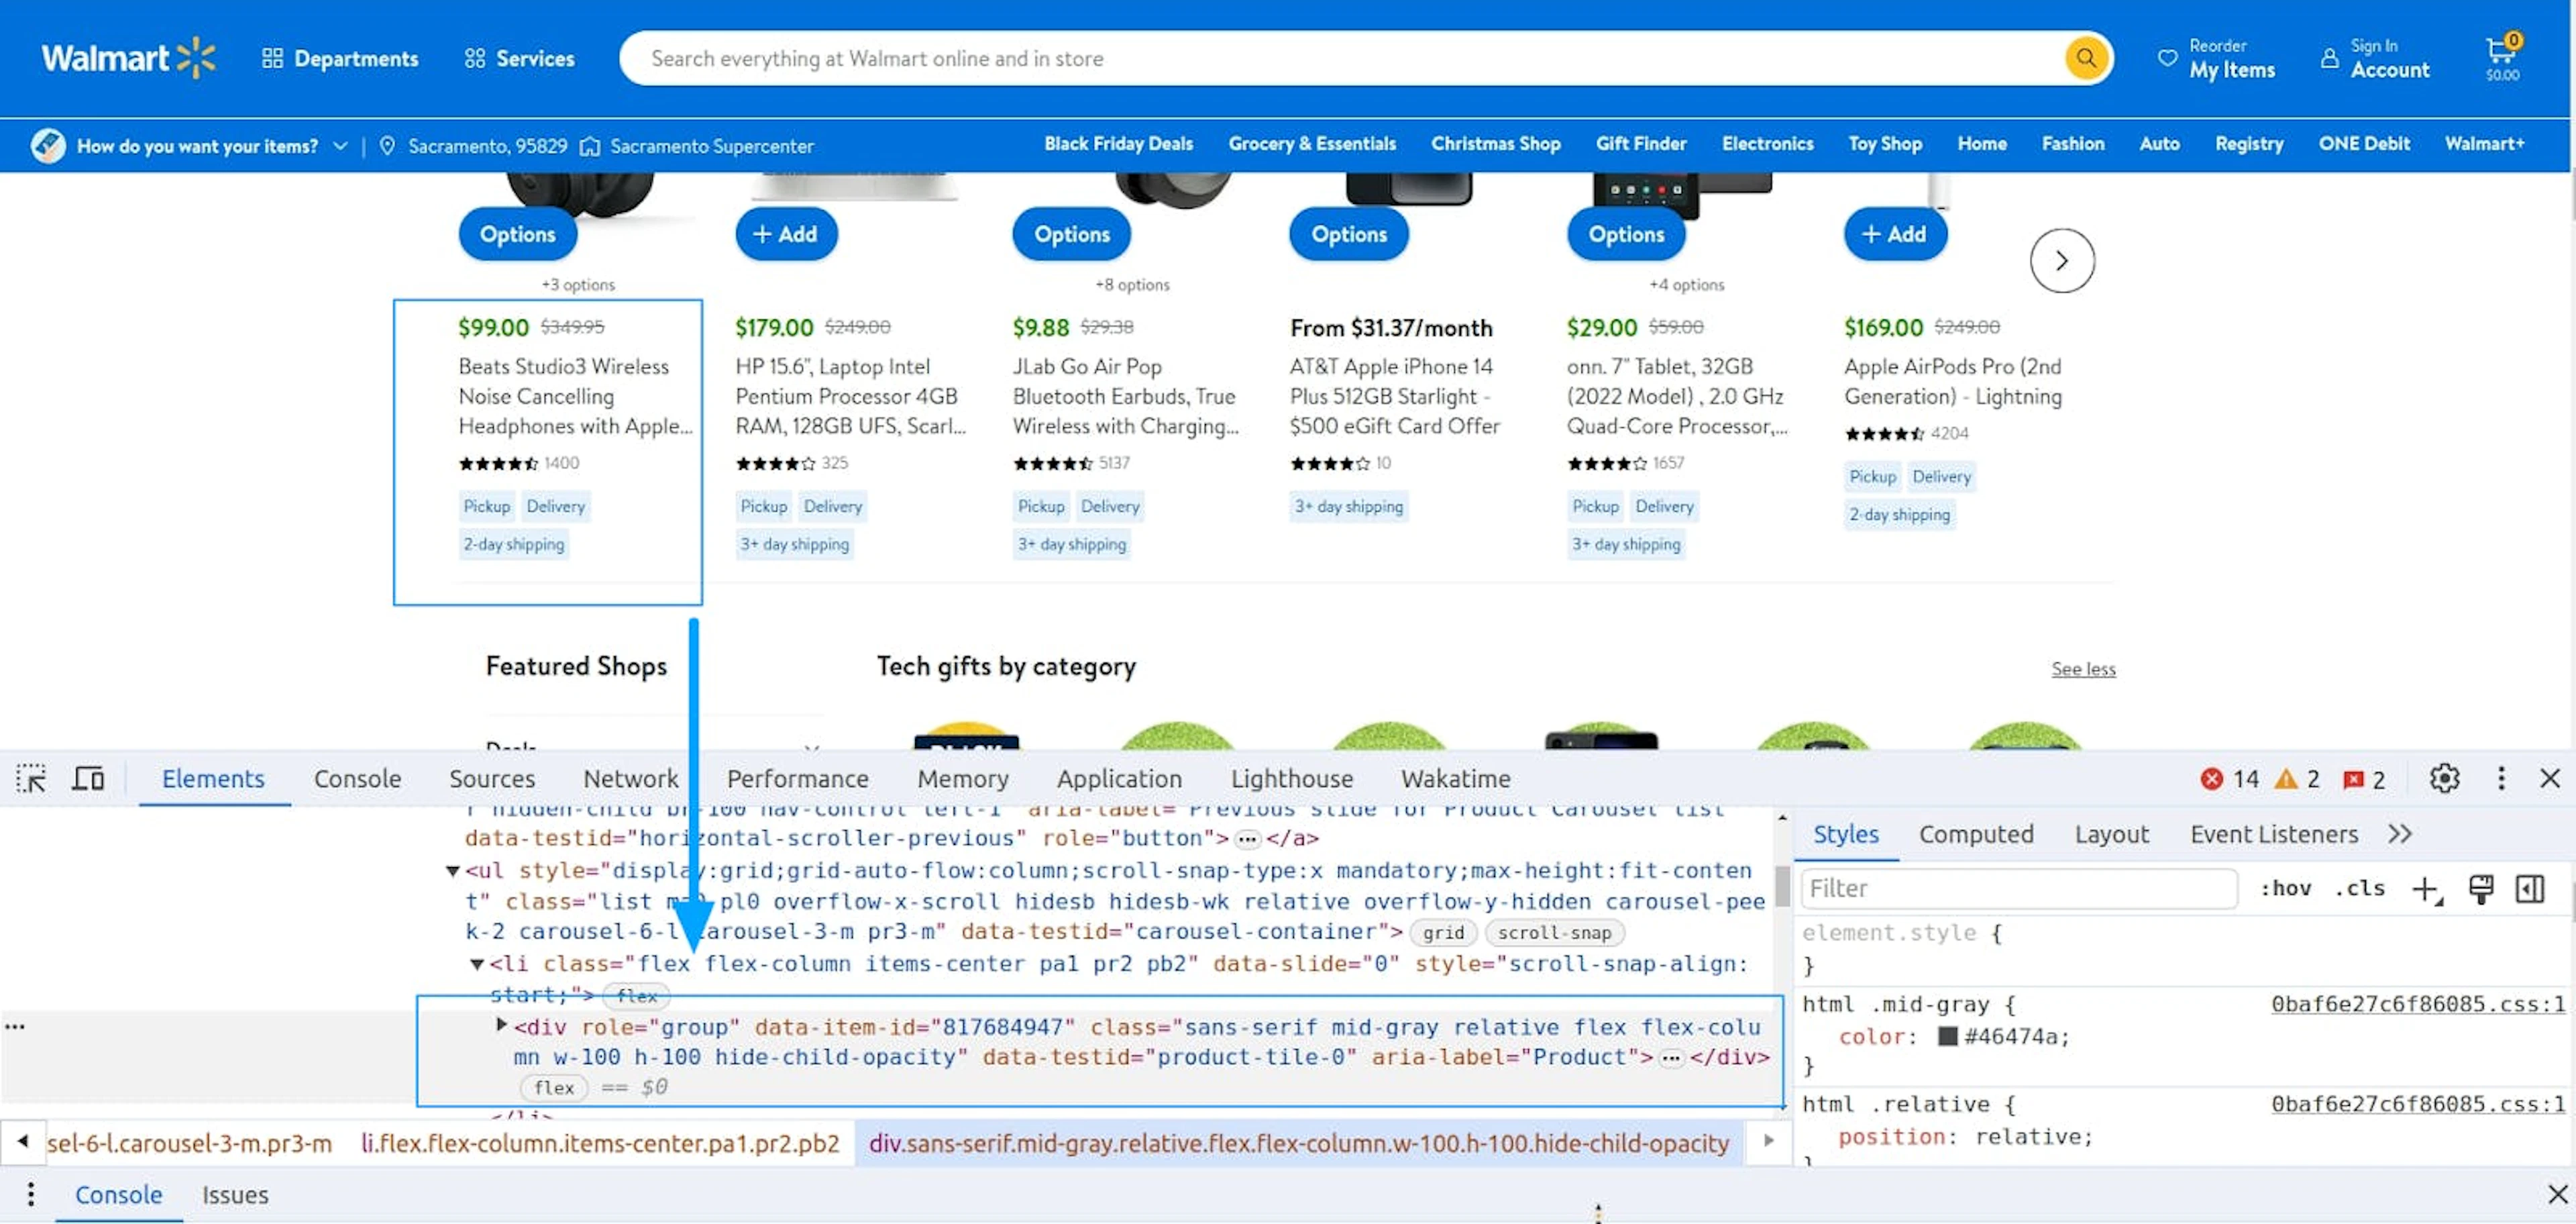Open Black Friday Deals link
The image size is (2576, 1224).
click(1118, 144)
